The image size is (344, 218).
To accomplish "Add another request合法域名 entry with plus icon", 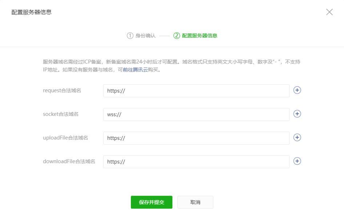I will tap(297, 90).
